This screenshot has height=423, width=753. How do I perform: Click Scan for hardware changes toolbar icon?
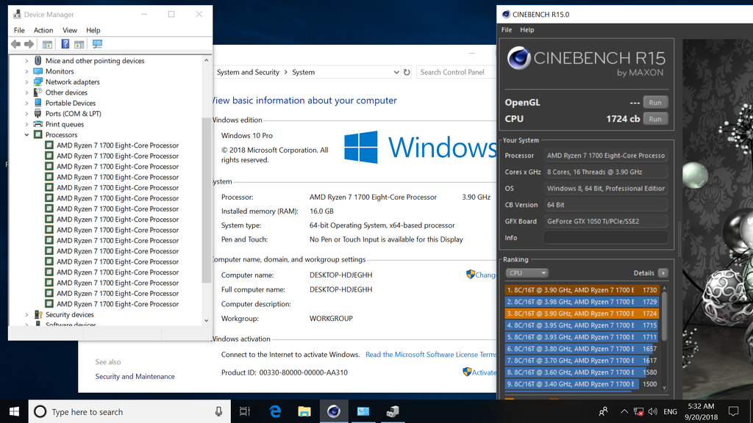click(97, 45)
